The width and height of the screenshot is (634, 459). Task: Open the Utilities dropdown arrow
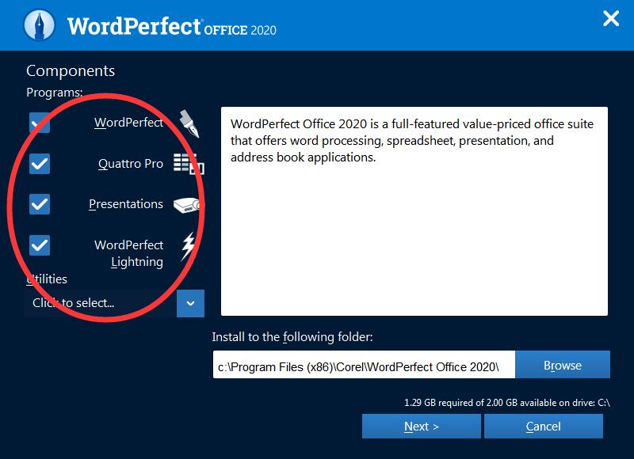pyautogui.click(x=190, y=303)
